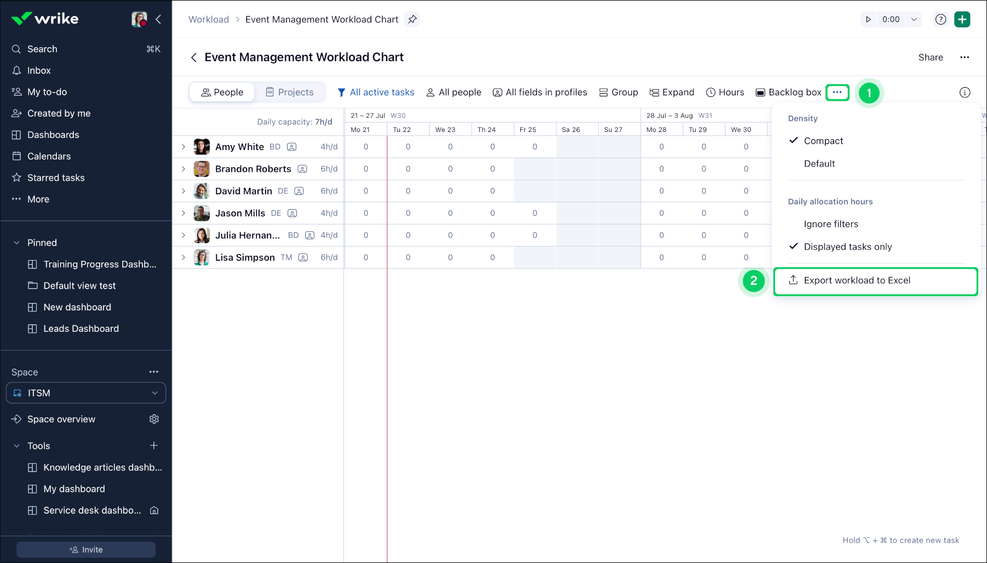Click the Share button
The width and height of the screenshot is (987, 563).
930,58
